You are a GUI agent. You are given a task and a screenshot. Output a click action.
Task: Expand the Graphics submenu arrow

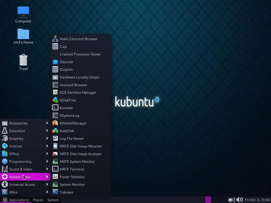point(47,138)
